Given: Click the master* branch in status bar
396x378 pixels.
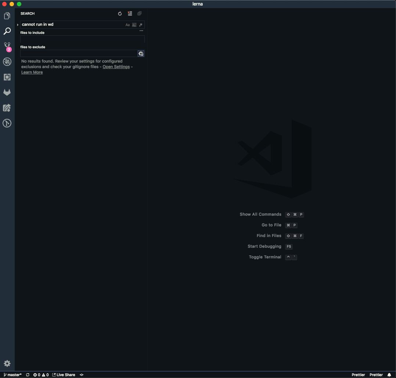Looking at the screenshot, I should click(x=12, y=375).
